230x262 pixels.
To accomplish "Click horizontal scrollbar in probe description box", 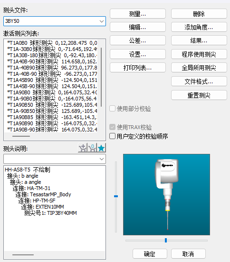I will coord(23,255).
